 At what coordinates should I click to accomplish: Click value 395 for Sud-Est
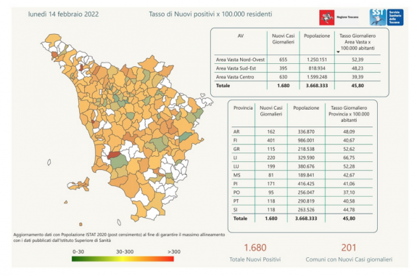(284, 68)
